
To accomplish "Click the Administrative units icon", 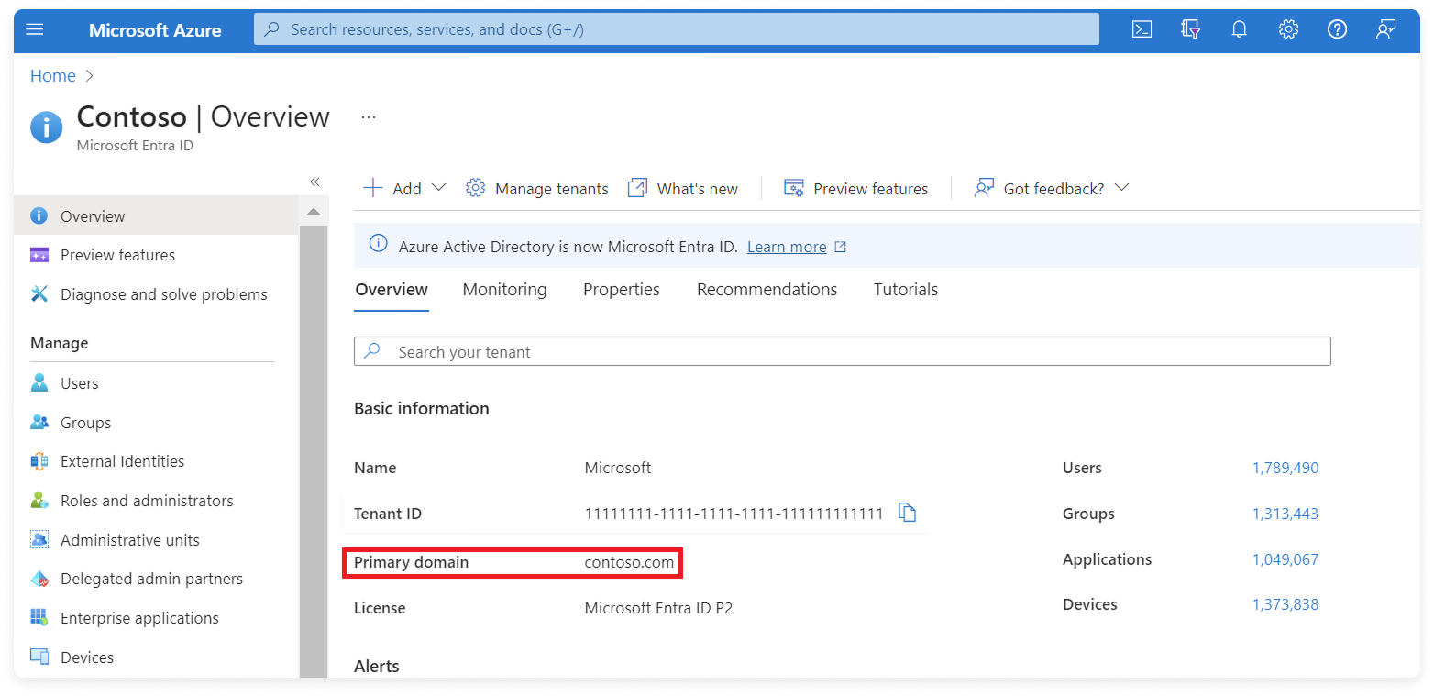I will click(39, 540).
